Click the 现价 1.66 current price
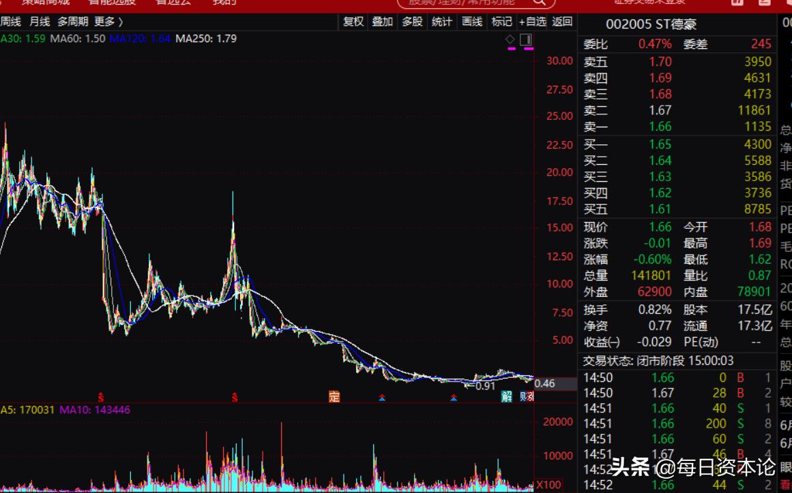Screen dimensions: 792x493 click(x=660, y=227)
